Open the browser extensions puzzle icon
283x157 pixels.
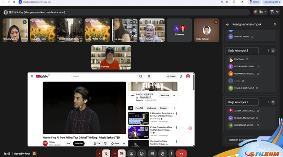(234, 2)
